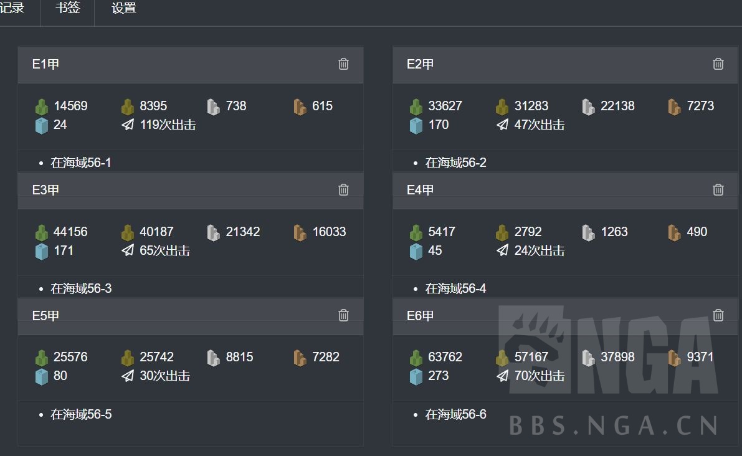This screenshot has width=742, height=456.
Task: Open the 书签 tab
Action: 67,9
